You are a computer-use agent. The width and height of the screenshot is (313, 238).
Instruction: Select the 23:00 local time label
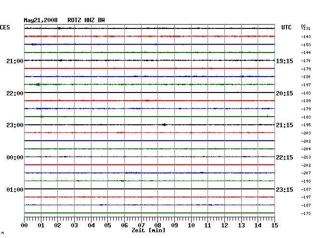tap(15, 125)
